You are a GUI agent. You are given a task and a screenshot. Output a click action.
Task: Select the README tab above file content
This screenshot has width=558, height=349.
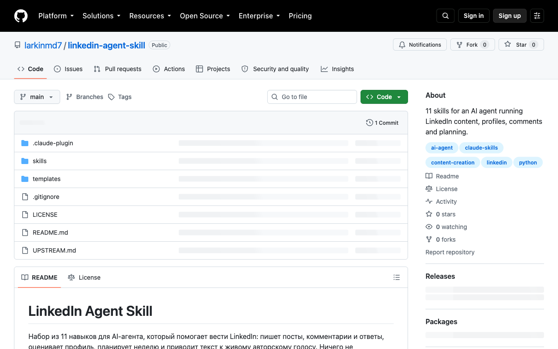tap(40, 277)
